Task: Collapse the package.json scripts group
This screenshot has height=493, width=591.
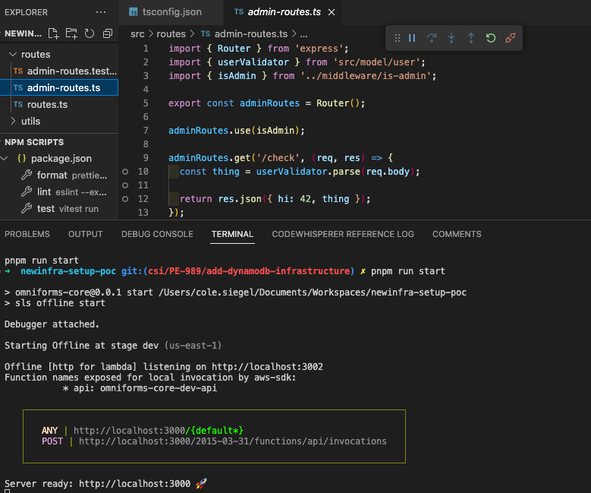Action: point(4,159)
